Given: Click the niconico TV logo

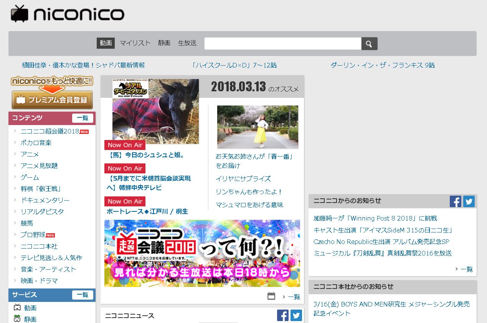Looking at the screenshot, I should click(x=68, y=14).
